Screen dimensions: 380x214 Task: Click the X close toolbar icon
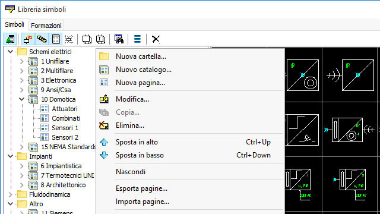tap(156, 39)
